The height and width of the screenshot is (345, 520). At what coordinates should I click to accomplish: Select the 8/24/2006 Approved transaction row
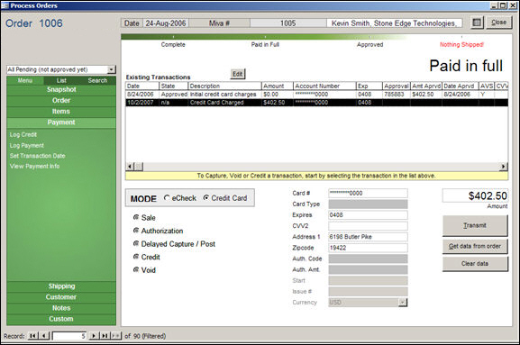point(316,95)
